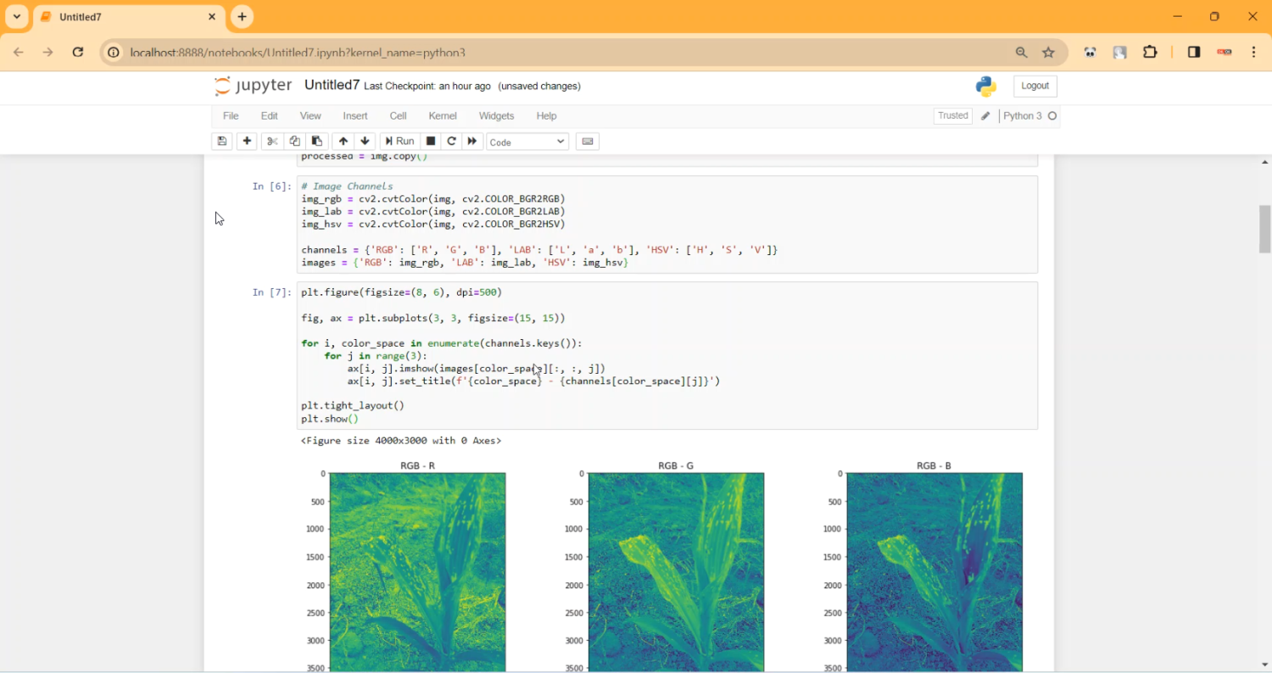Paste cells below using the toolbar icon
The width and height of the screenshot is (1272, 673).
317,142
